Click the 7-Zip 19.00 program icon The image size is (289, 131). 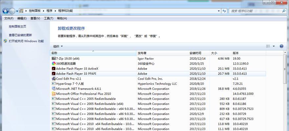[x=54, y=58]
